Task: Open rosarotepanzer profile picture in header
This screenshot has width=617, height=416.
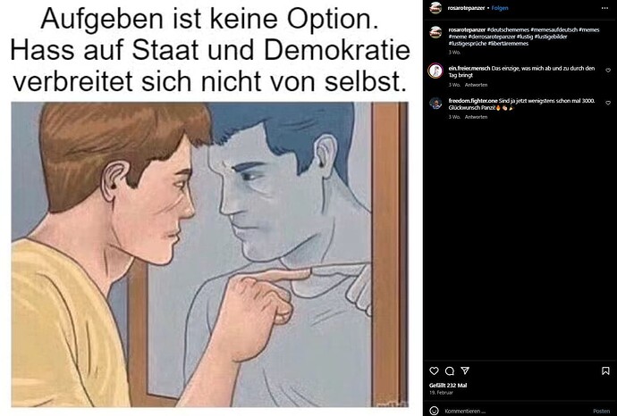Action: [435, 8]
